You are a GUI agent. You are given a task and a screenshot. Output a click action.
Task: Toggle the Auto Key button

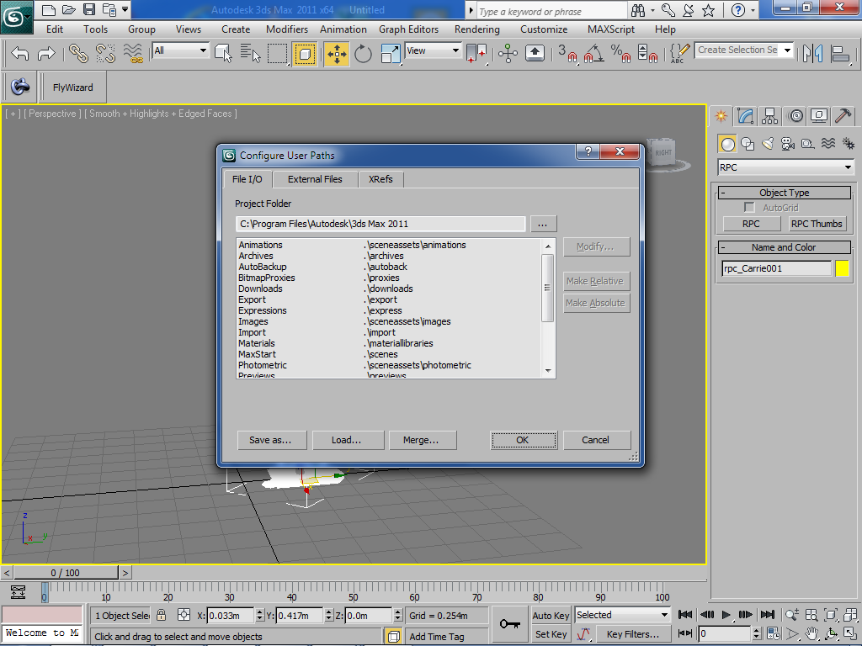[551, 616]
